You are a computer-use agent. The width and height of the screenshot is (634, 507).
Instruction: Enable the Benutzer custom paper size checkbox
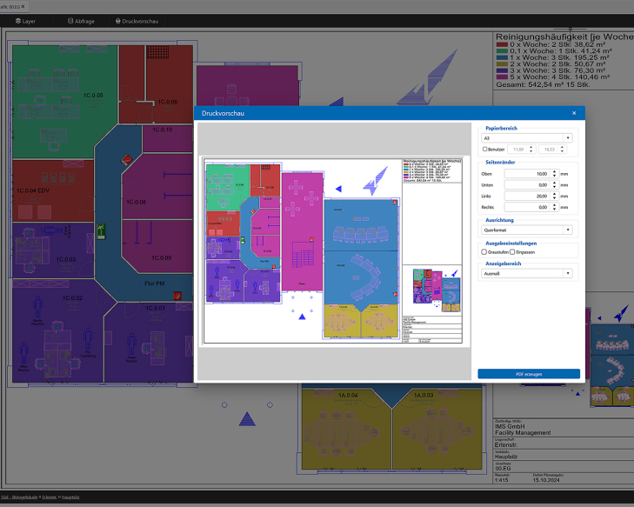484,150
